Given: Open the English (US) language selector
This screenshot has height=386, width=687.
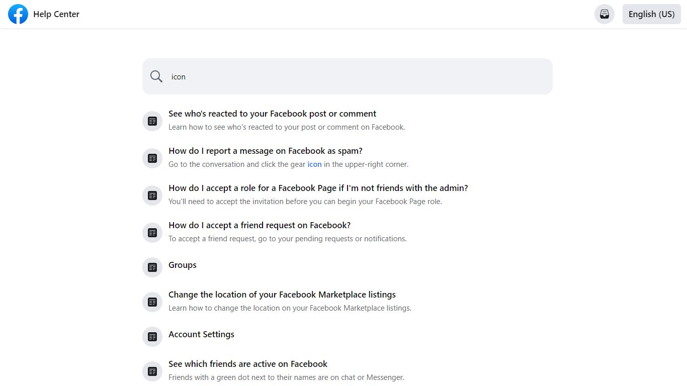Looking at the screenshot, I should (651, 14).
